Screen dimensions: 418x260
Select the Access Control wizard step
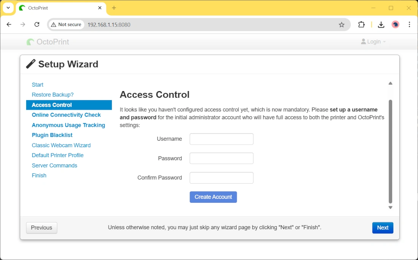pyautogui.click(x=69, y=105)
